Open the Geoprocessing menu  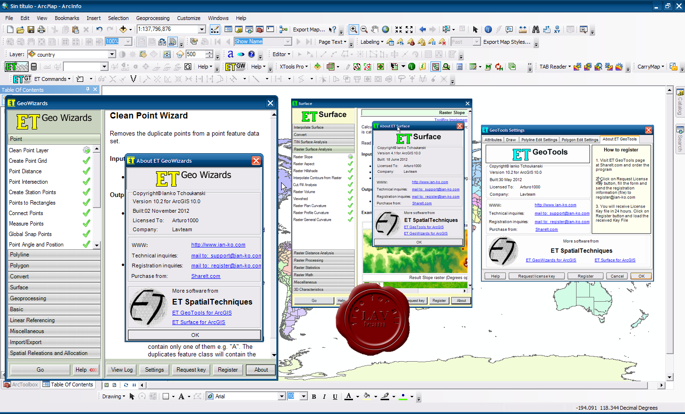pos(153,18)
